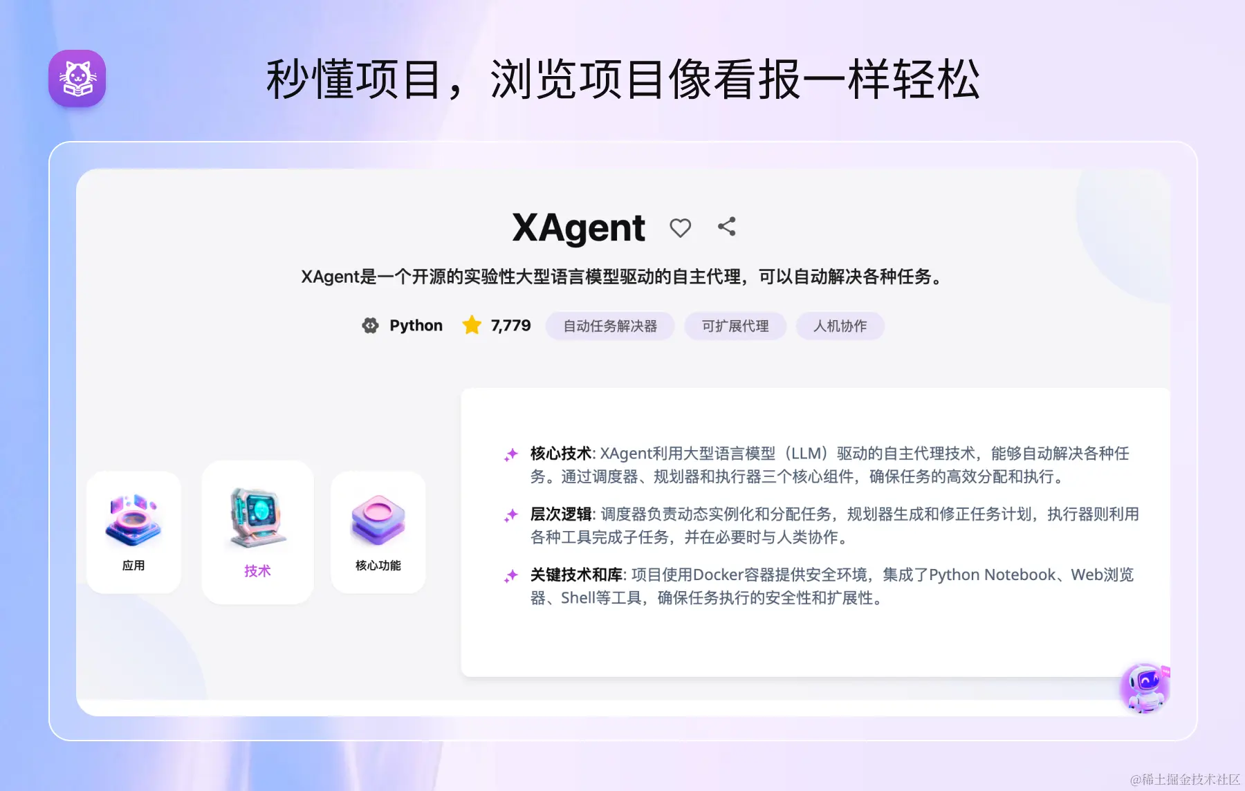
Task: Open the robot assistant avatar
Action: pyautogui.click(x=1145, y=688)
